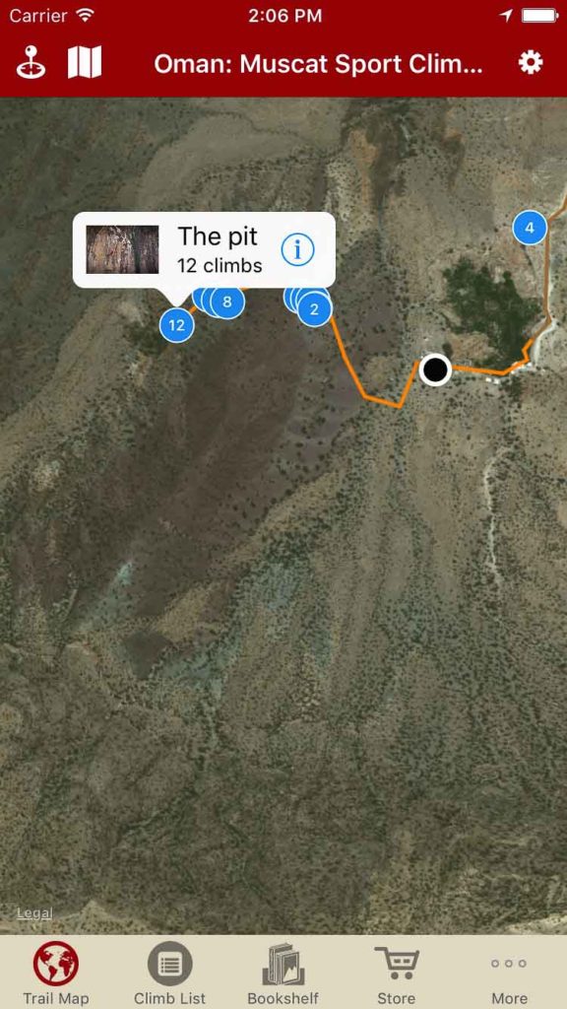Switch to the Climb List tab
The height and width of the screenshot is (1009, 567).
(x=169, y=973)
